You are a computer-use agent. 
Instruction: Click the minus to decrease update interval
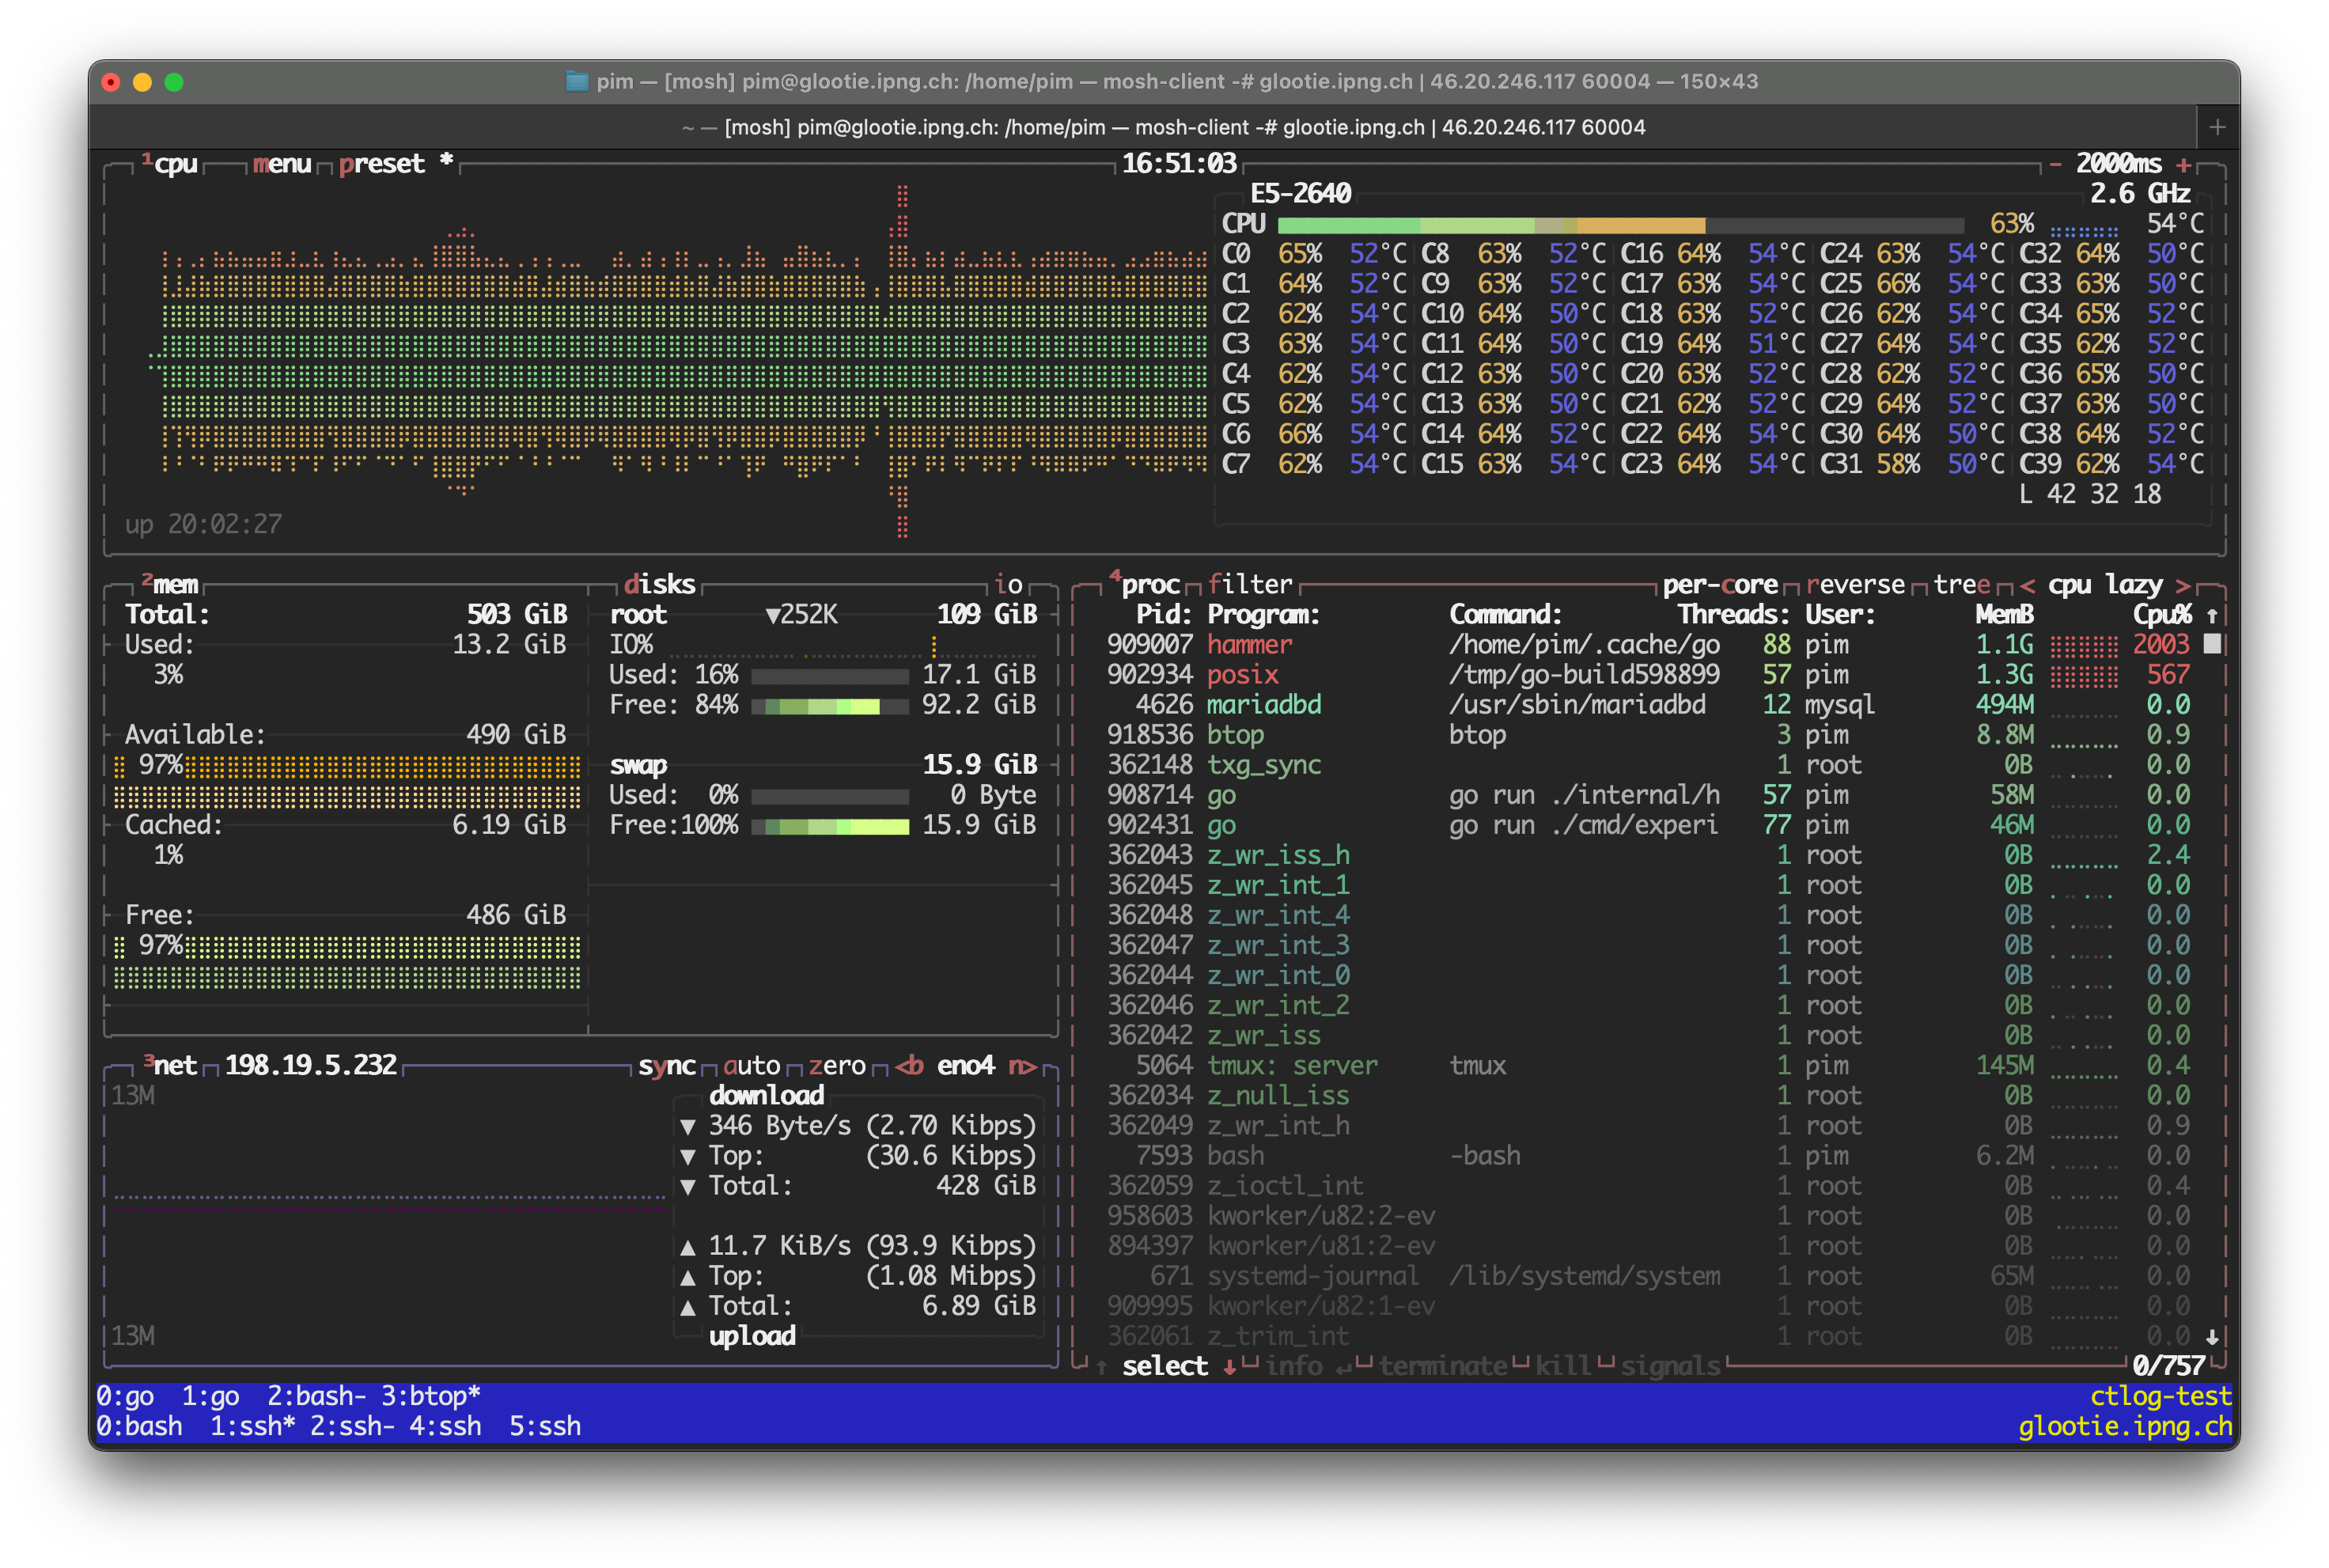click(x=2055, y=164)
